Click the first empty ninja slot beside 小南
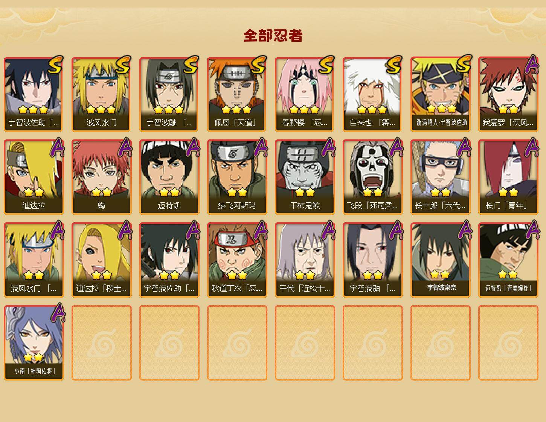This screenshot has height=422, width=546. pos(101,343)
